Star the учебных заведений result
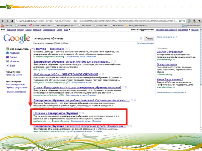 [x=132, y=100]
